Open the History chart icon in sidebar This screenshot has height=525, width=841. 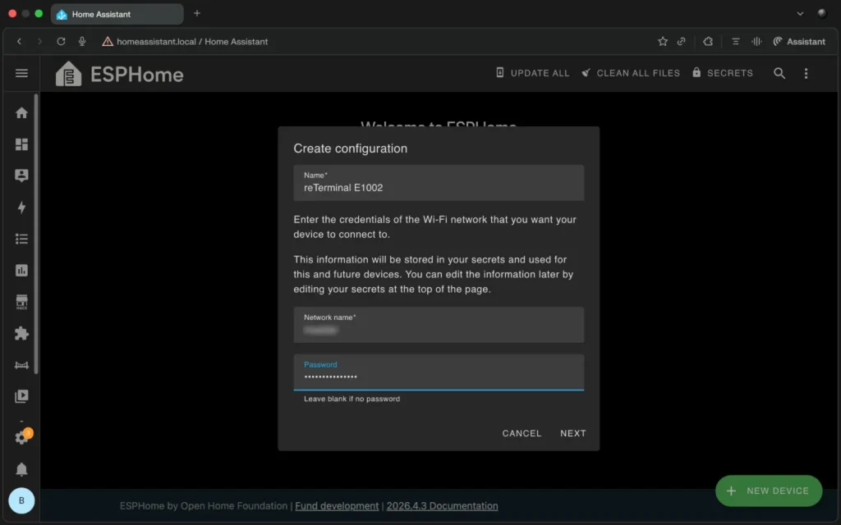pyautogui.click(x=21, y=271)
